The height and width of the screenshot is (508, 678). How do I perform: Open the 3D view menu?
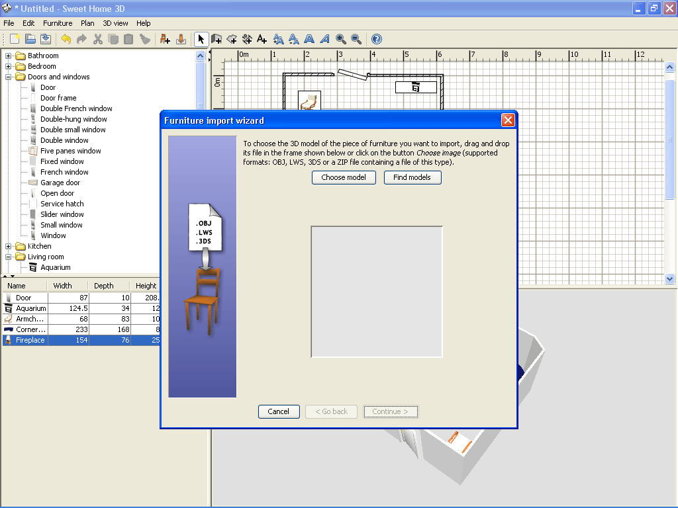pyautogui.click(x=115, y=22)
